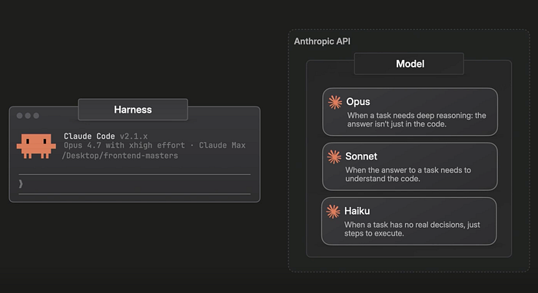
Task: Click the first window dot in Harness window
Action: tap(19, 116)
